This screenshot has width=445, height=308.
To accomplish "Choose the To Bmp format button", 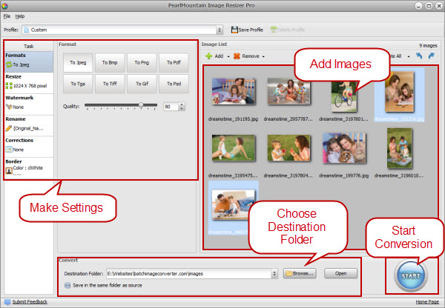I will 110,63.
